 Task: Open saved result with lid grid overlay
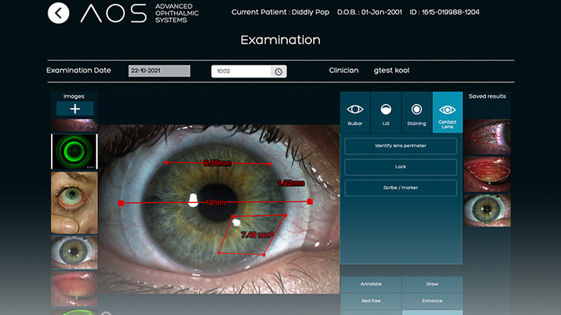pos(487,174)
